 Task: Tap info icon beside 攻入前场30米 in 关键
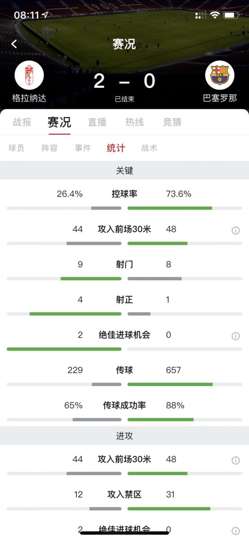pyautogui.click(x=236, y=230)
